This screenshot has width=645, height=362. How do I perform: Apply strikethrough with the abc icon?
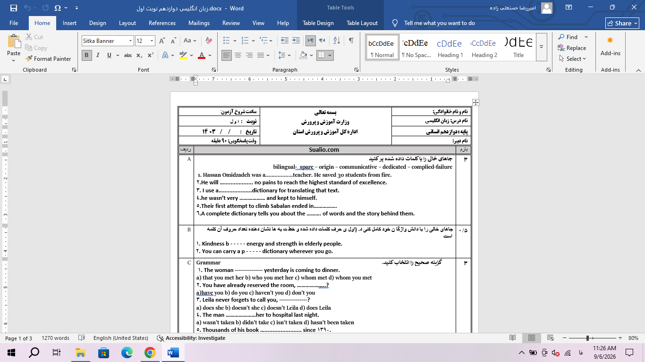click(127, 55)
